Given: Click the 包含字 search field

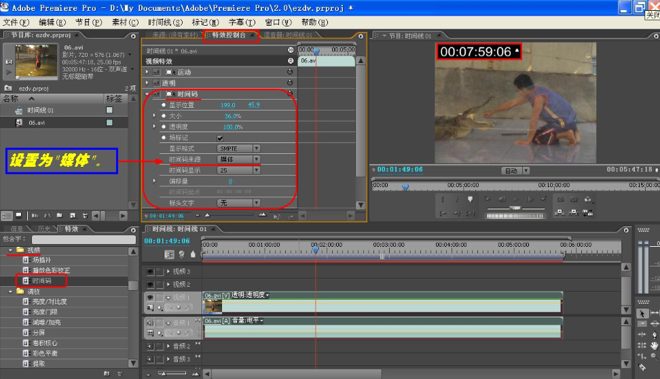Looking at the screenshot, I should [84, 239].
